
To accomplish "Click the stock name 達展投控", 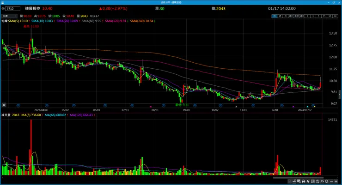I will [32, 8].
